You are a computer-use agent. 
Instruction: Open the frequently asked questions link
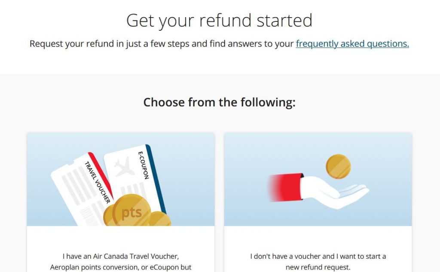click(352, 44)
